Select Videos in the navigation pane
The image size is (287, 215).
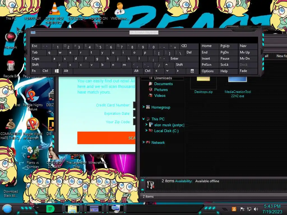pyautogui.click(x=159, y=95)
